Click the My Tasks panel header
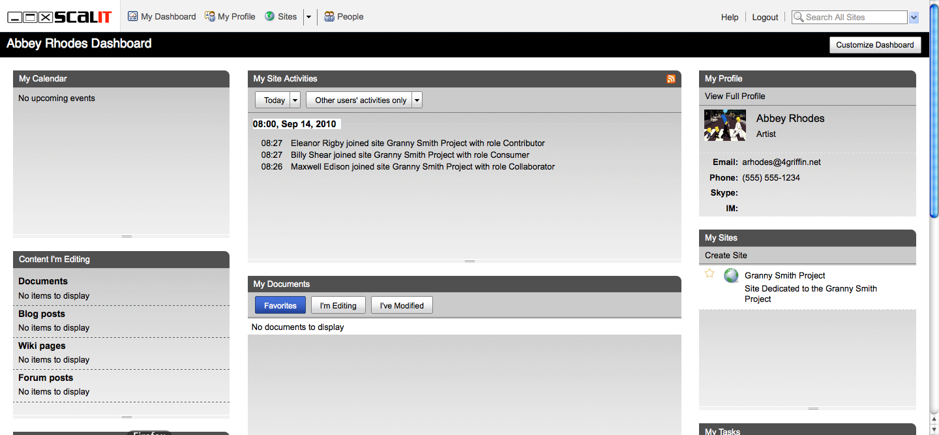 click(x=807, y=430)
